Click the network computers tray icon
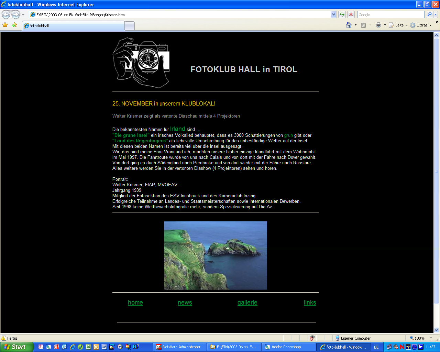This screenshot has height=352, width=440. (x=389, y=347)
